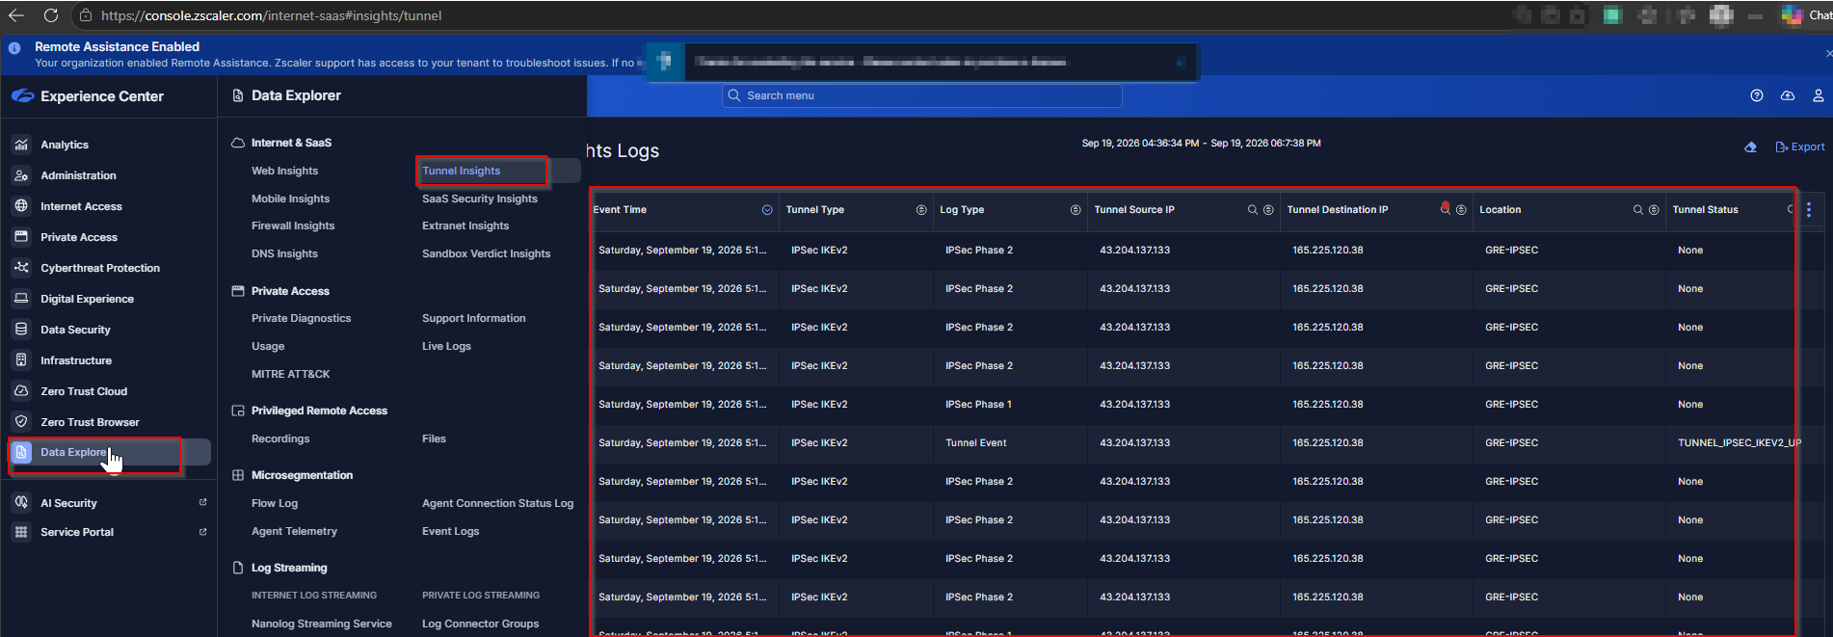Viewport: 1833px width, 637px height.
Task: Open the Cyberthreat Protection icon
Action: pyautogui.click(x=21, y=268)
